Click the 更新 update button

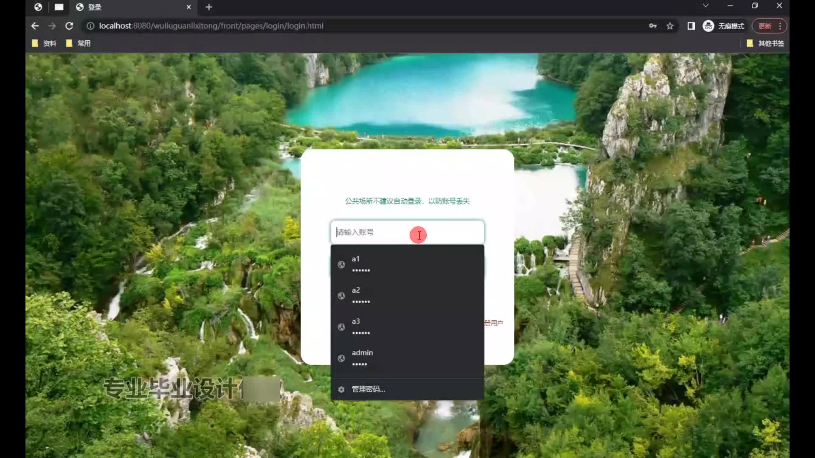tap(765, 26)
